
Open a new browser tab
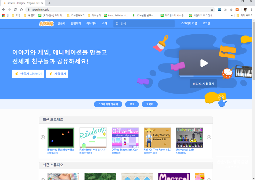[x=49, y=3]
